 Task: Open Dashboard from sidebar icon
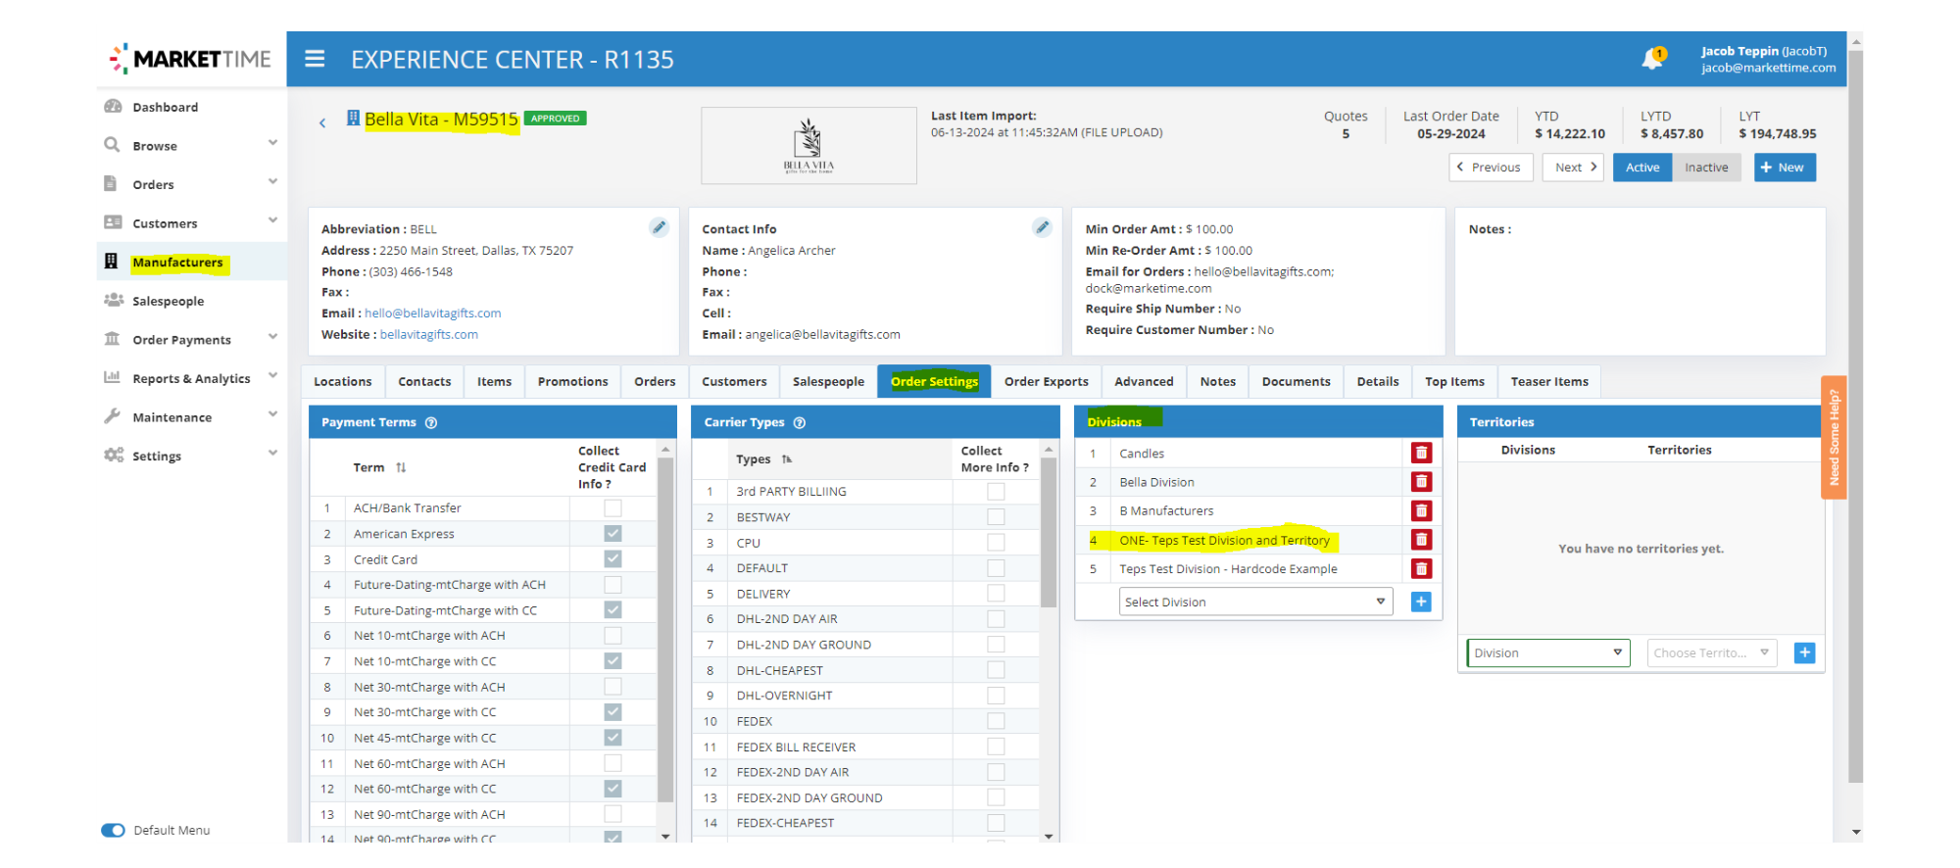pyautogui.click(x=113, y=107)
